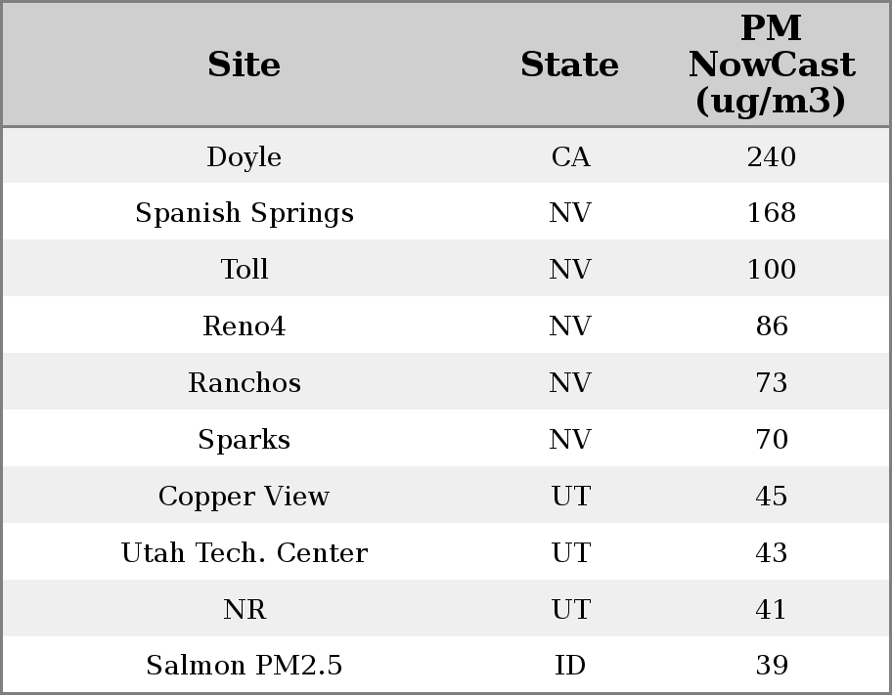Click the PM NowCast column header
Screen dimensions: 892x695
pyautogui.click(x=771, y=65)
